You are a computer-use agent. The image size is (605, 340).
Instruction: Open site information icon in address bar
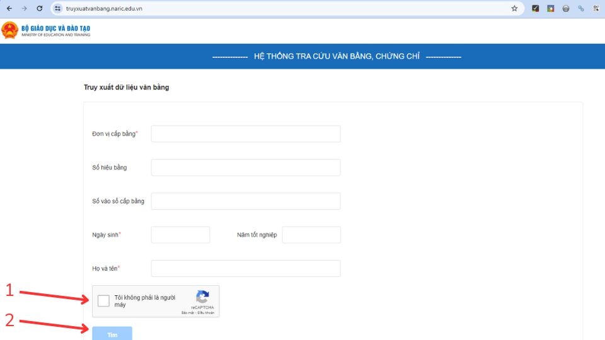(57, 8)
